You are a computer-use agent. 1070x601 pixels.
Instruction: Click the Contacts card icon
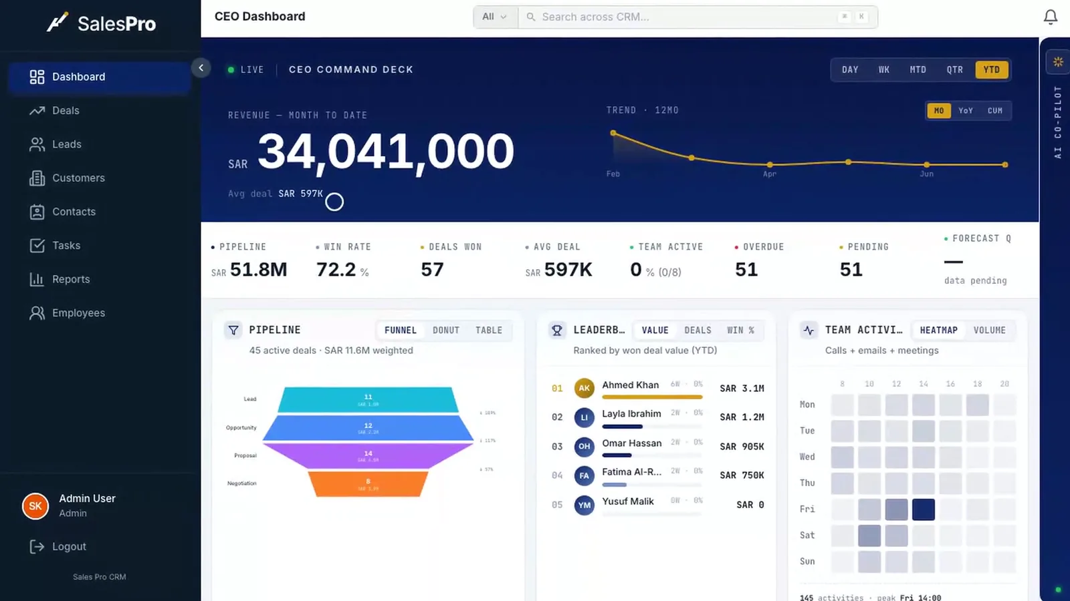(37, 212)
